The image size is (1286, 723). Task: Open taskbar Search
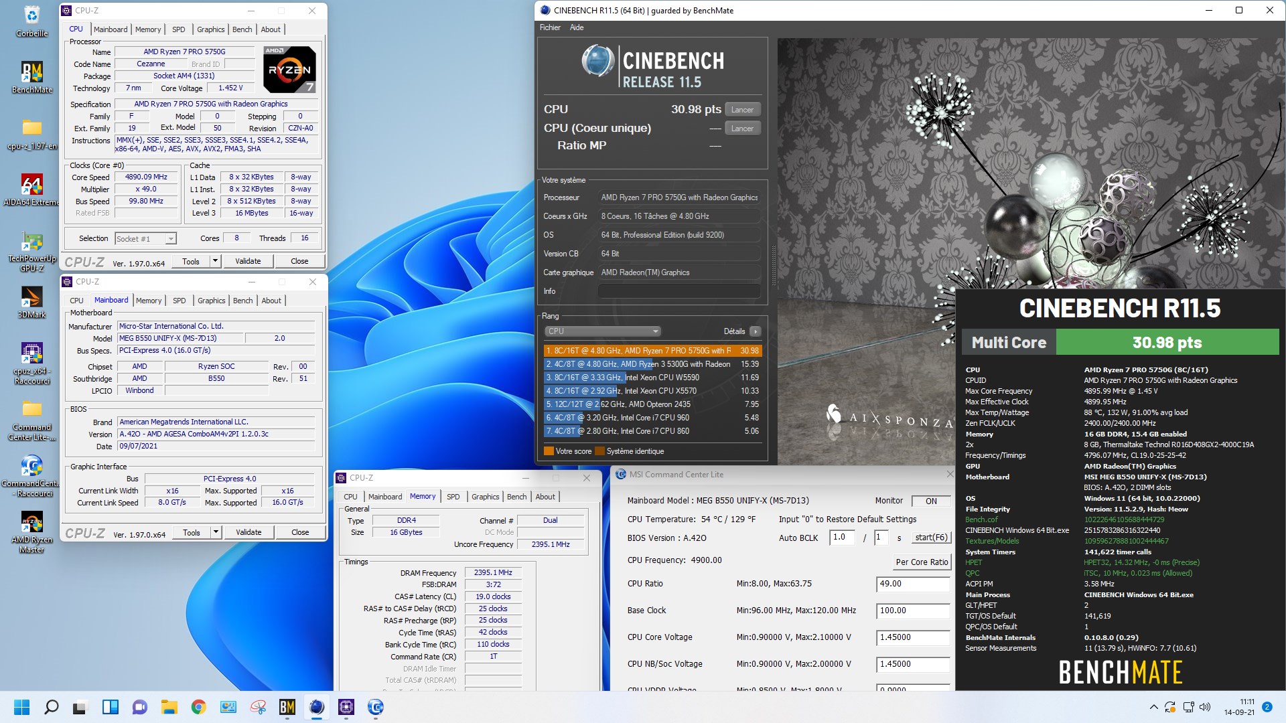pyautogui.click(x=51, y=707)
